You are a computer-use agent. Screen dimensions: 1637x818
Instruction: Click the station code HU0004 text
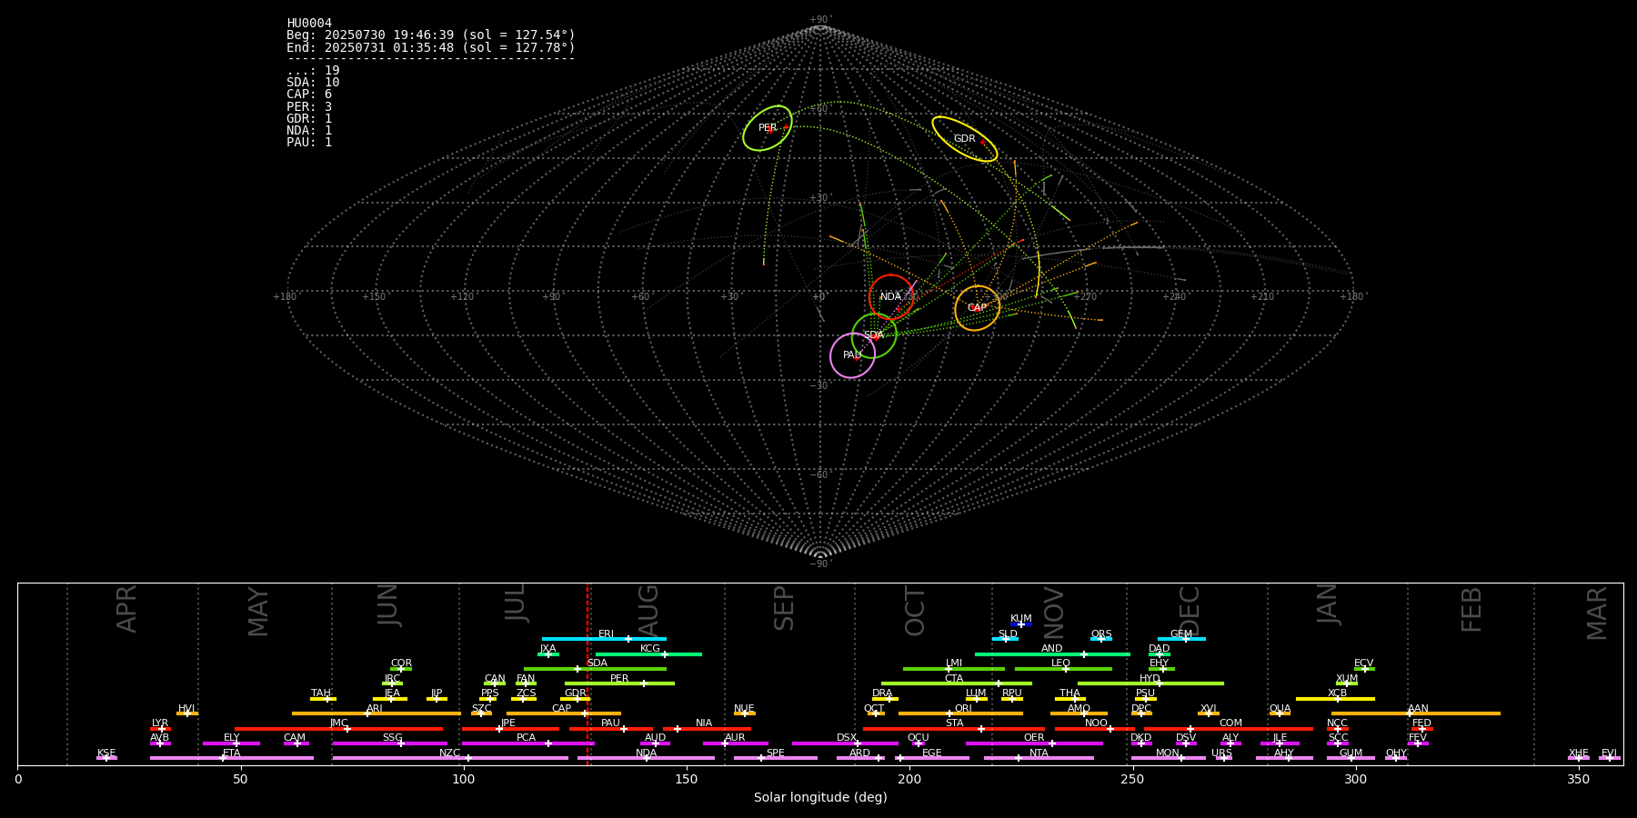309,24
